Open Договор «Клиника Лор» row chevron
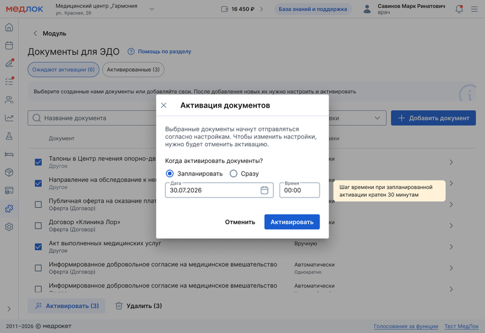This screenshot has height=333, width=485. click(451, 225)
